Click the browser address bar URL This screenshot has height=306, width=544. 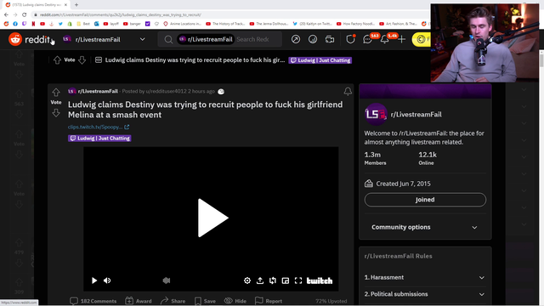121,15
